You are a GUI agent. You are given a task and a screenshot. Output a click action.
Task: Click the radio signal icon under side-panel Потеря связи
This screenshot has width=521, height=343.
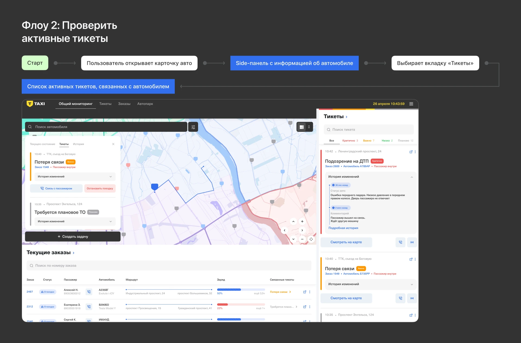(412, 298)
